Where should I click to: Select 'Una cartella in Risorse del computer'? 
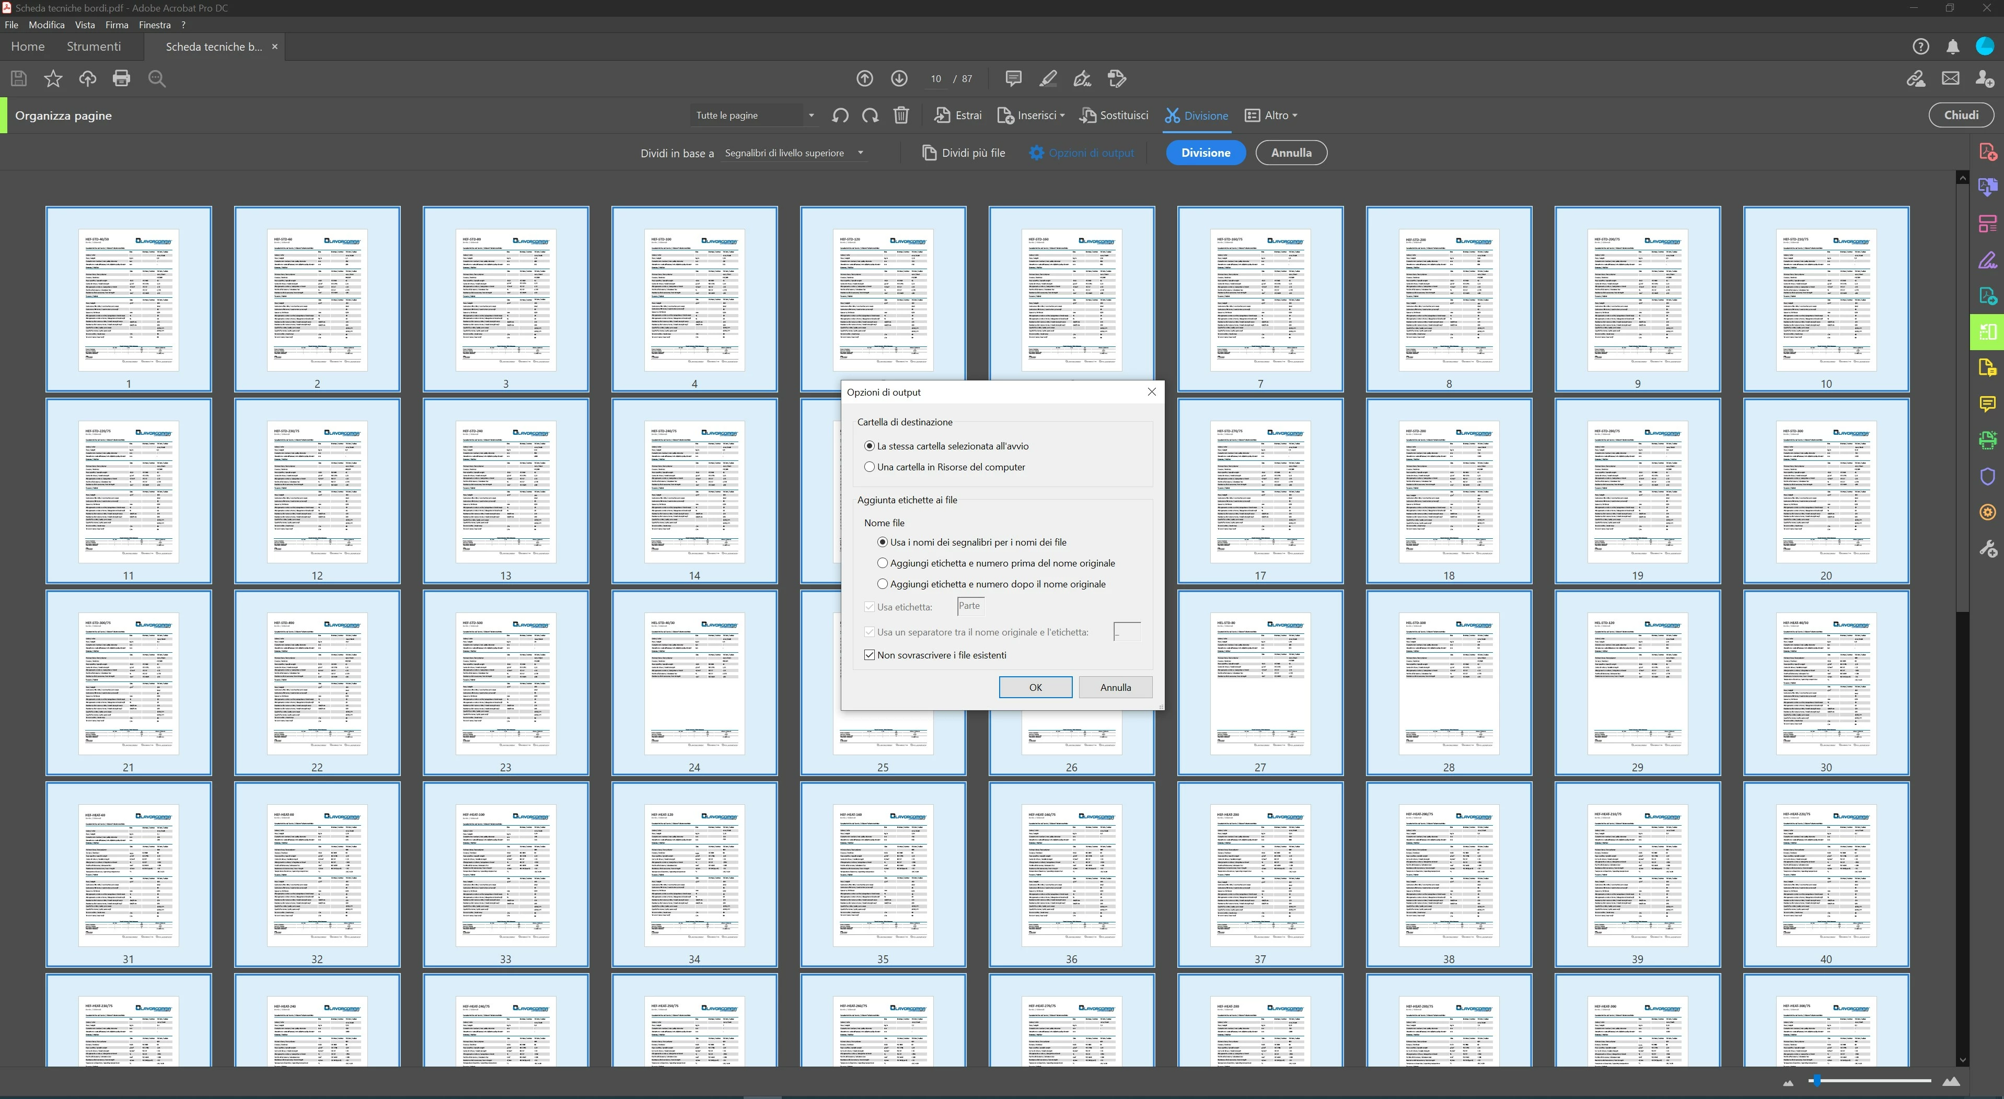click(x=870, y=467)
